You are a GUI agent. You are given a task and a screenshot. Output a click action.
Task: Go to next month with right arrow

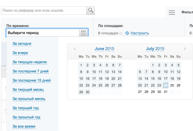[x=185, y=49]
